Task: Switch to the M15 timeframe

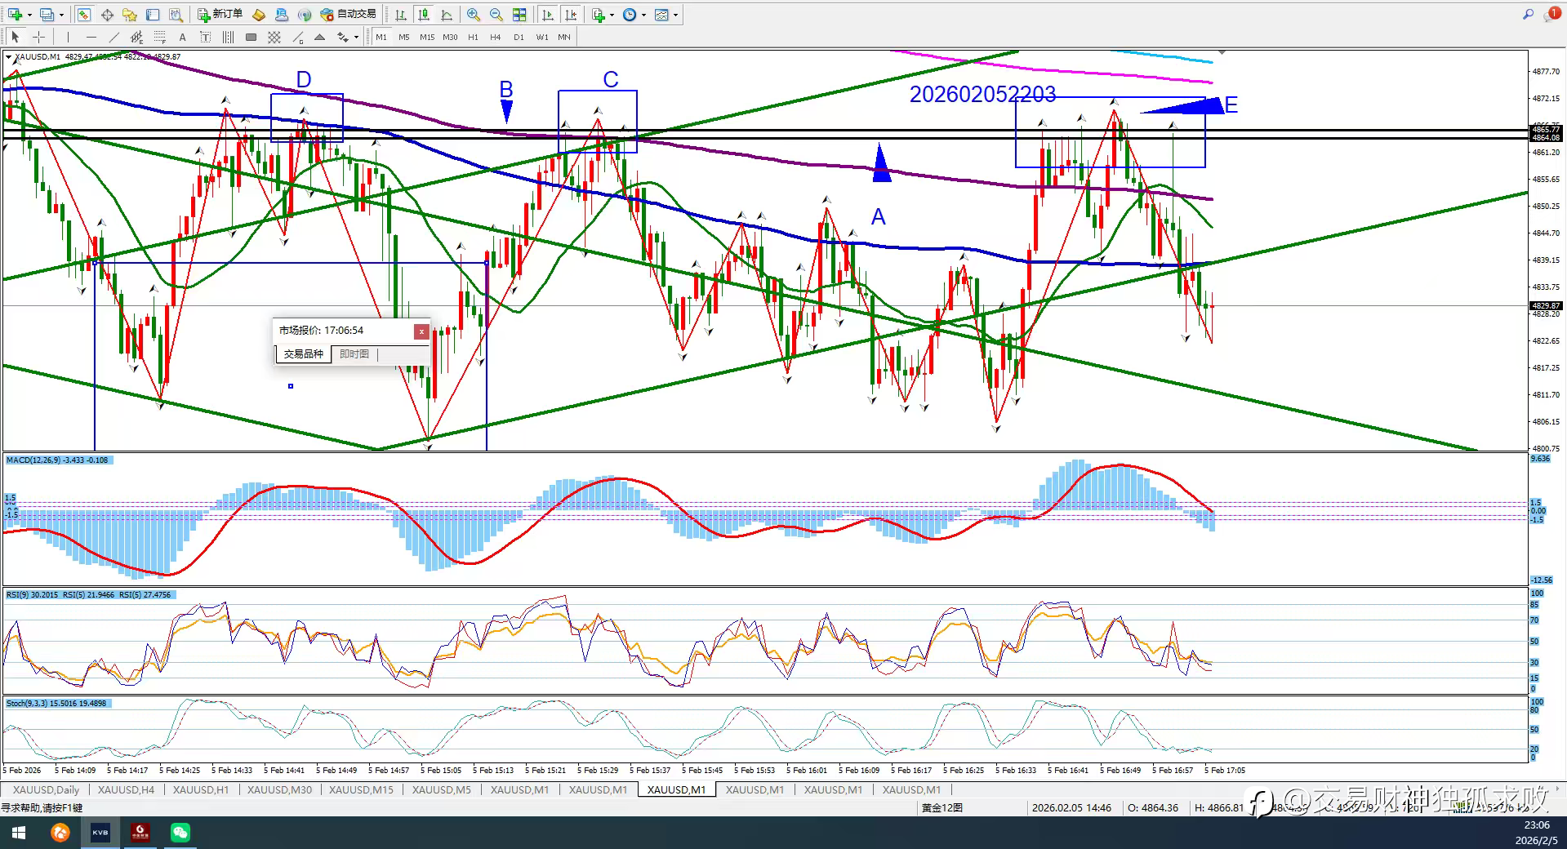Action: [427, 37]
